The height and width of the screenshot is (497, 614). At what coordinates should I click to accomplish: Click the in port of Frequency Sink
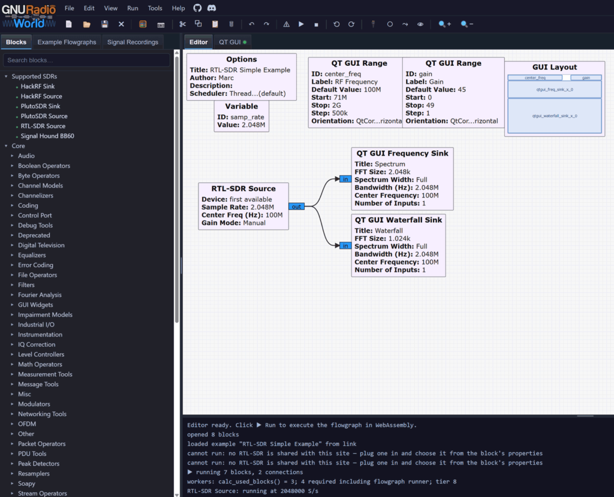[x=345, y=179]
